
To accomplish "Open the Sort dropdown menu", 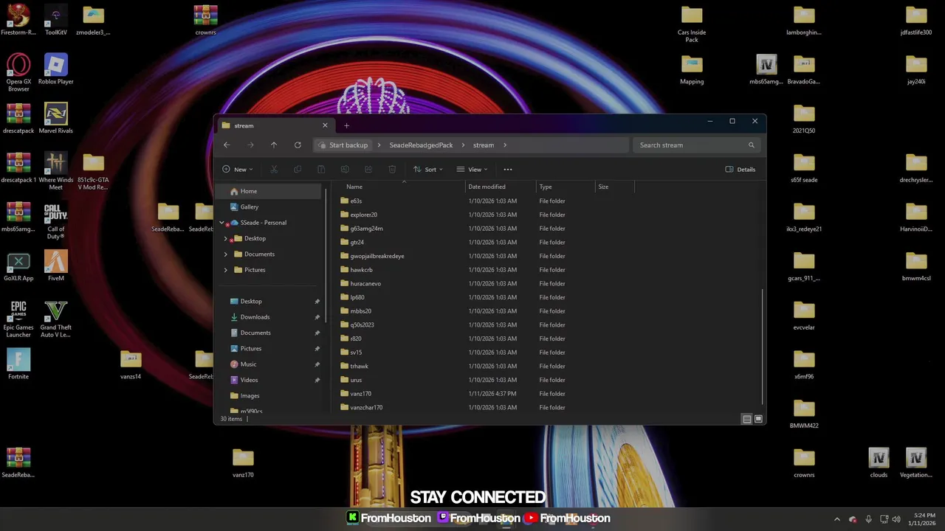I will 428,170.
